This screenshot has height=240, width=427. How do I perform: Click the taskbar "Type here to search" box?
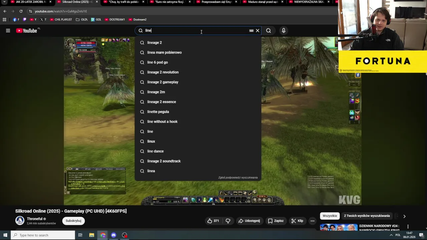click(43, 235)
